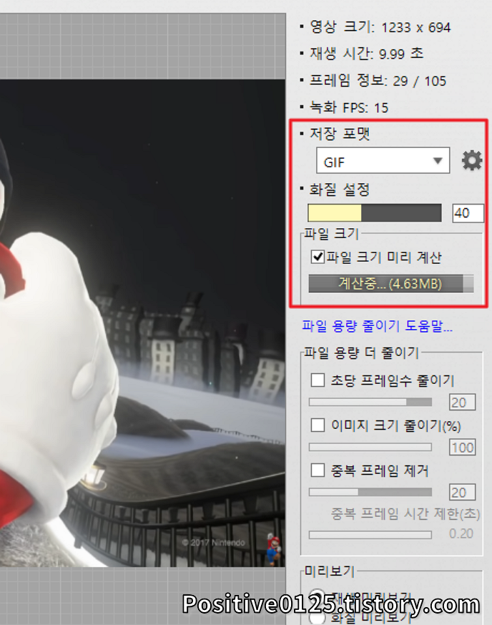This screenshot has height=625, width=492.
Task: Enable 이미지 크기 줄이기(%) checkbox
Action: (318, 425)
